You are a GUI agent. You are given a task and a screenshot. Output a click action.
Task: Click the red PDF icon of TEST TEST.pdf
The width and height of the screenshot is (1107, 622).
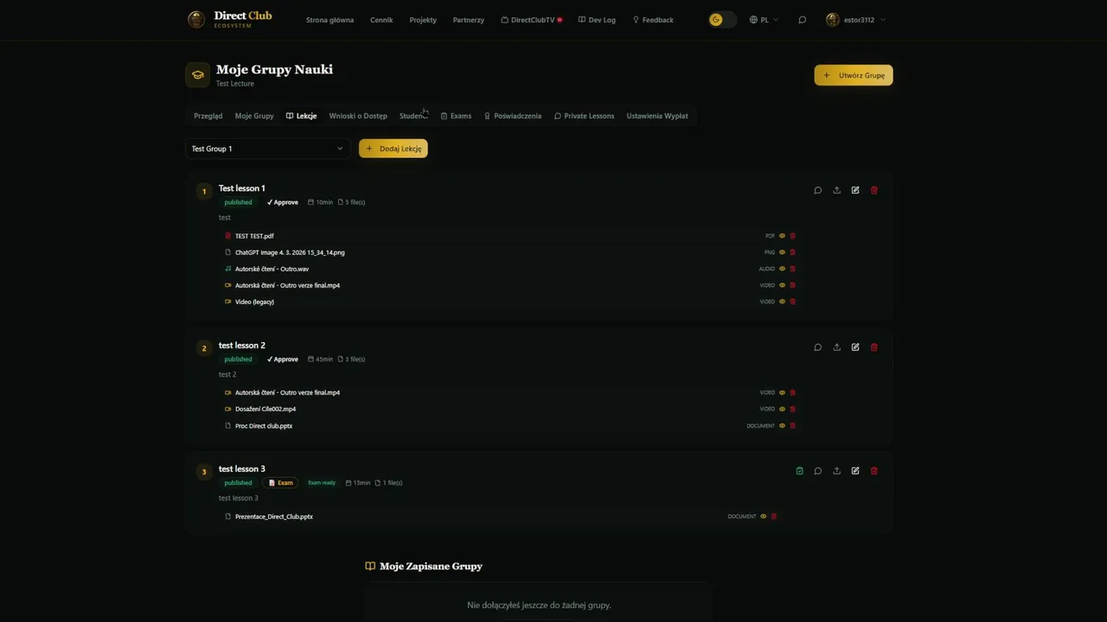(x=228, y=236)
